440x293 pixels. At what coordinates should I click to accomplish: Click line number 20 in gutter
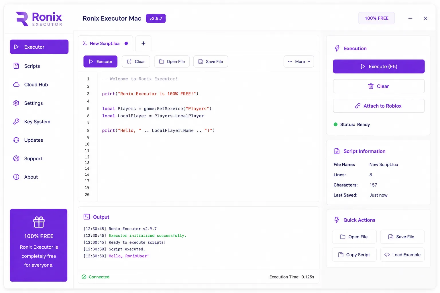[87, 195]
